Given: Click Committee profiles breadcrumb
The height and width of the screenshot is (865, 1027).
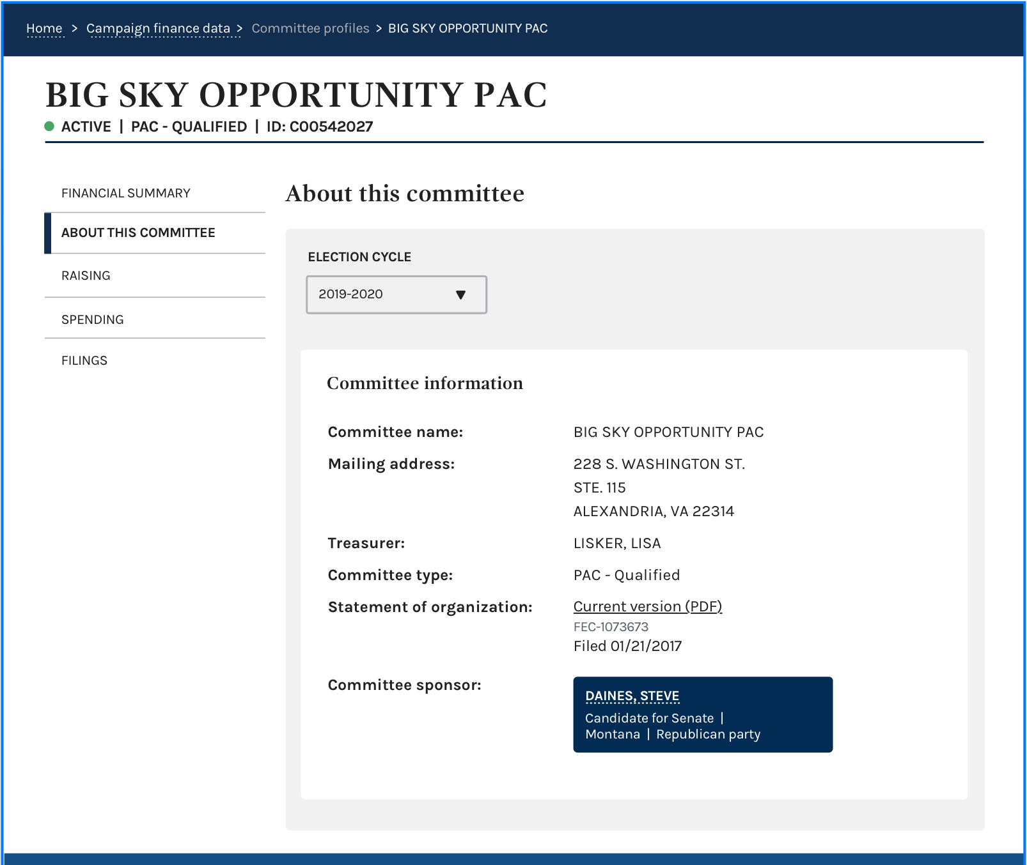Looking at the screenshot, I should pyautogui.click(x=310, y=28).
